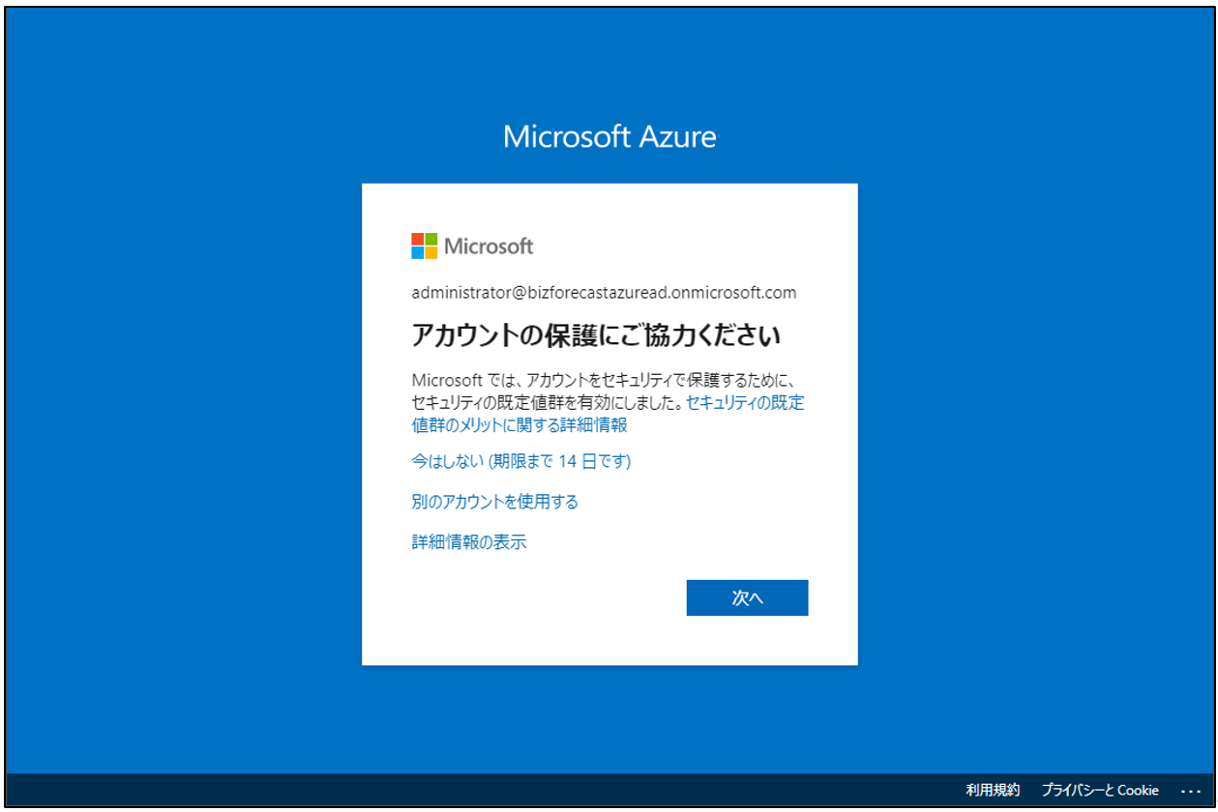Click the blue square of Microsoft logo
The width and height of the screenshot is (1218, 812).
(x=418, y=252)
